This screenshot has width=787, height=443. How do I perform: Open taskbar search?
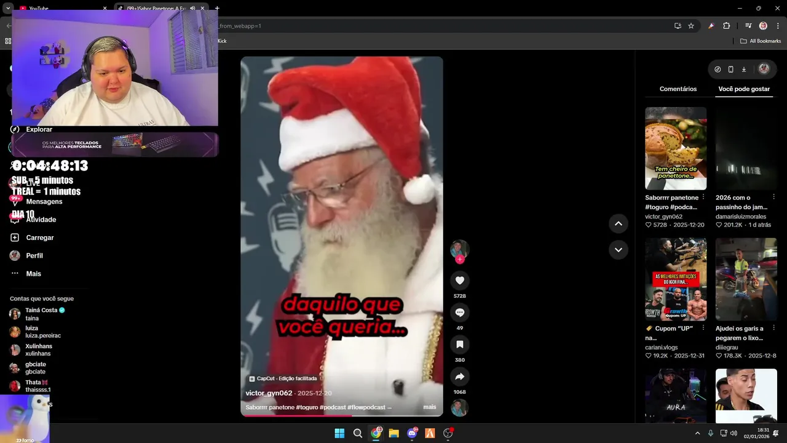(x=357, y=433)
